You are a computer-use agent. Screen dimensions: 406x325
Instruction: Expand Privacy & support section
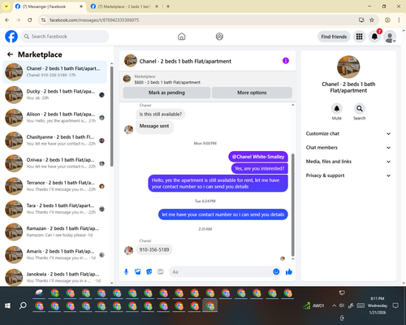pyautogui.click(x=348, y=175)
